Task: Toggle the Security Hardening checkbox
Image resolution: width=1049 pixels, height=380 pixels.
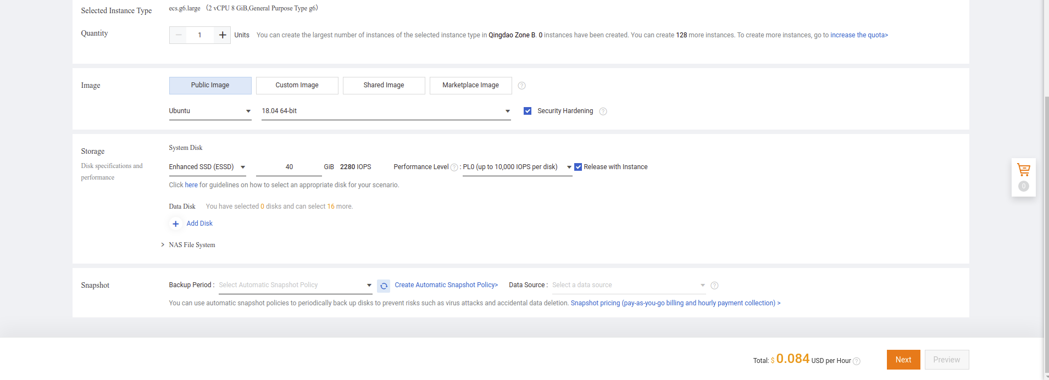Action: [528, 111]
